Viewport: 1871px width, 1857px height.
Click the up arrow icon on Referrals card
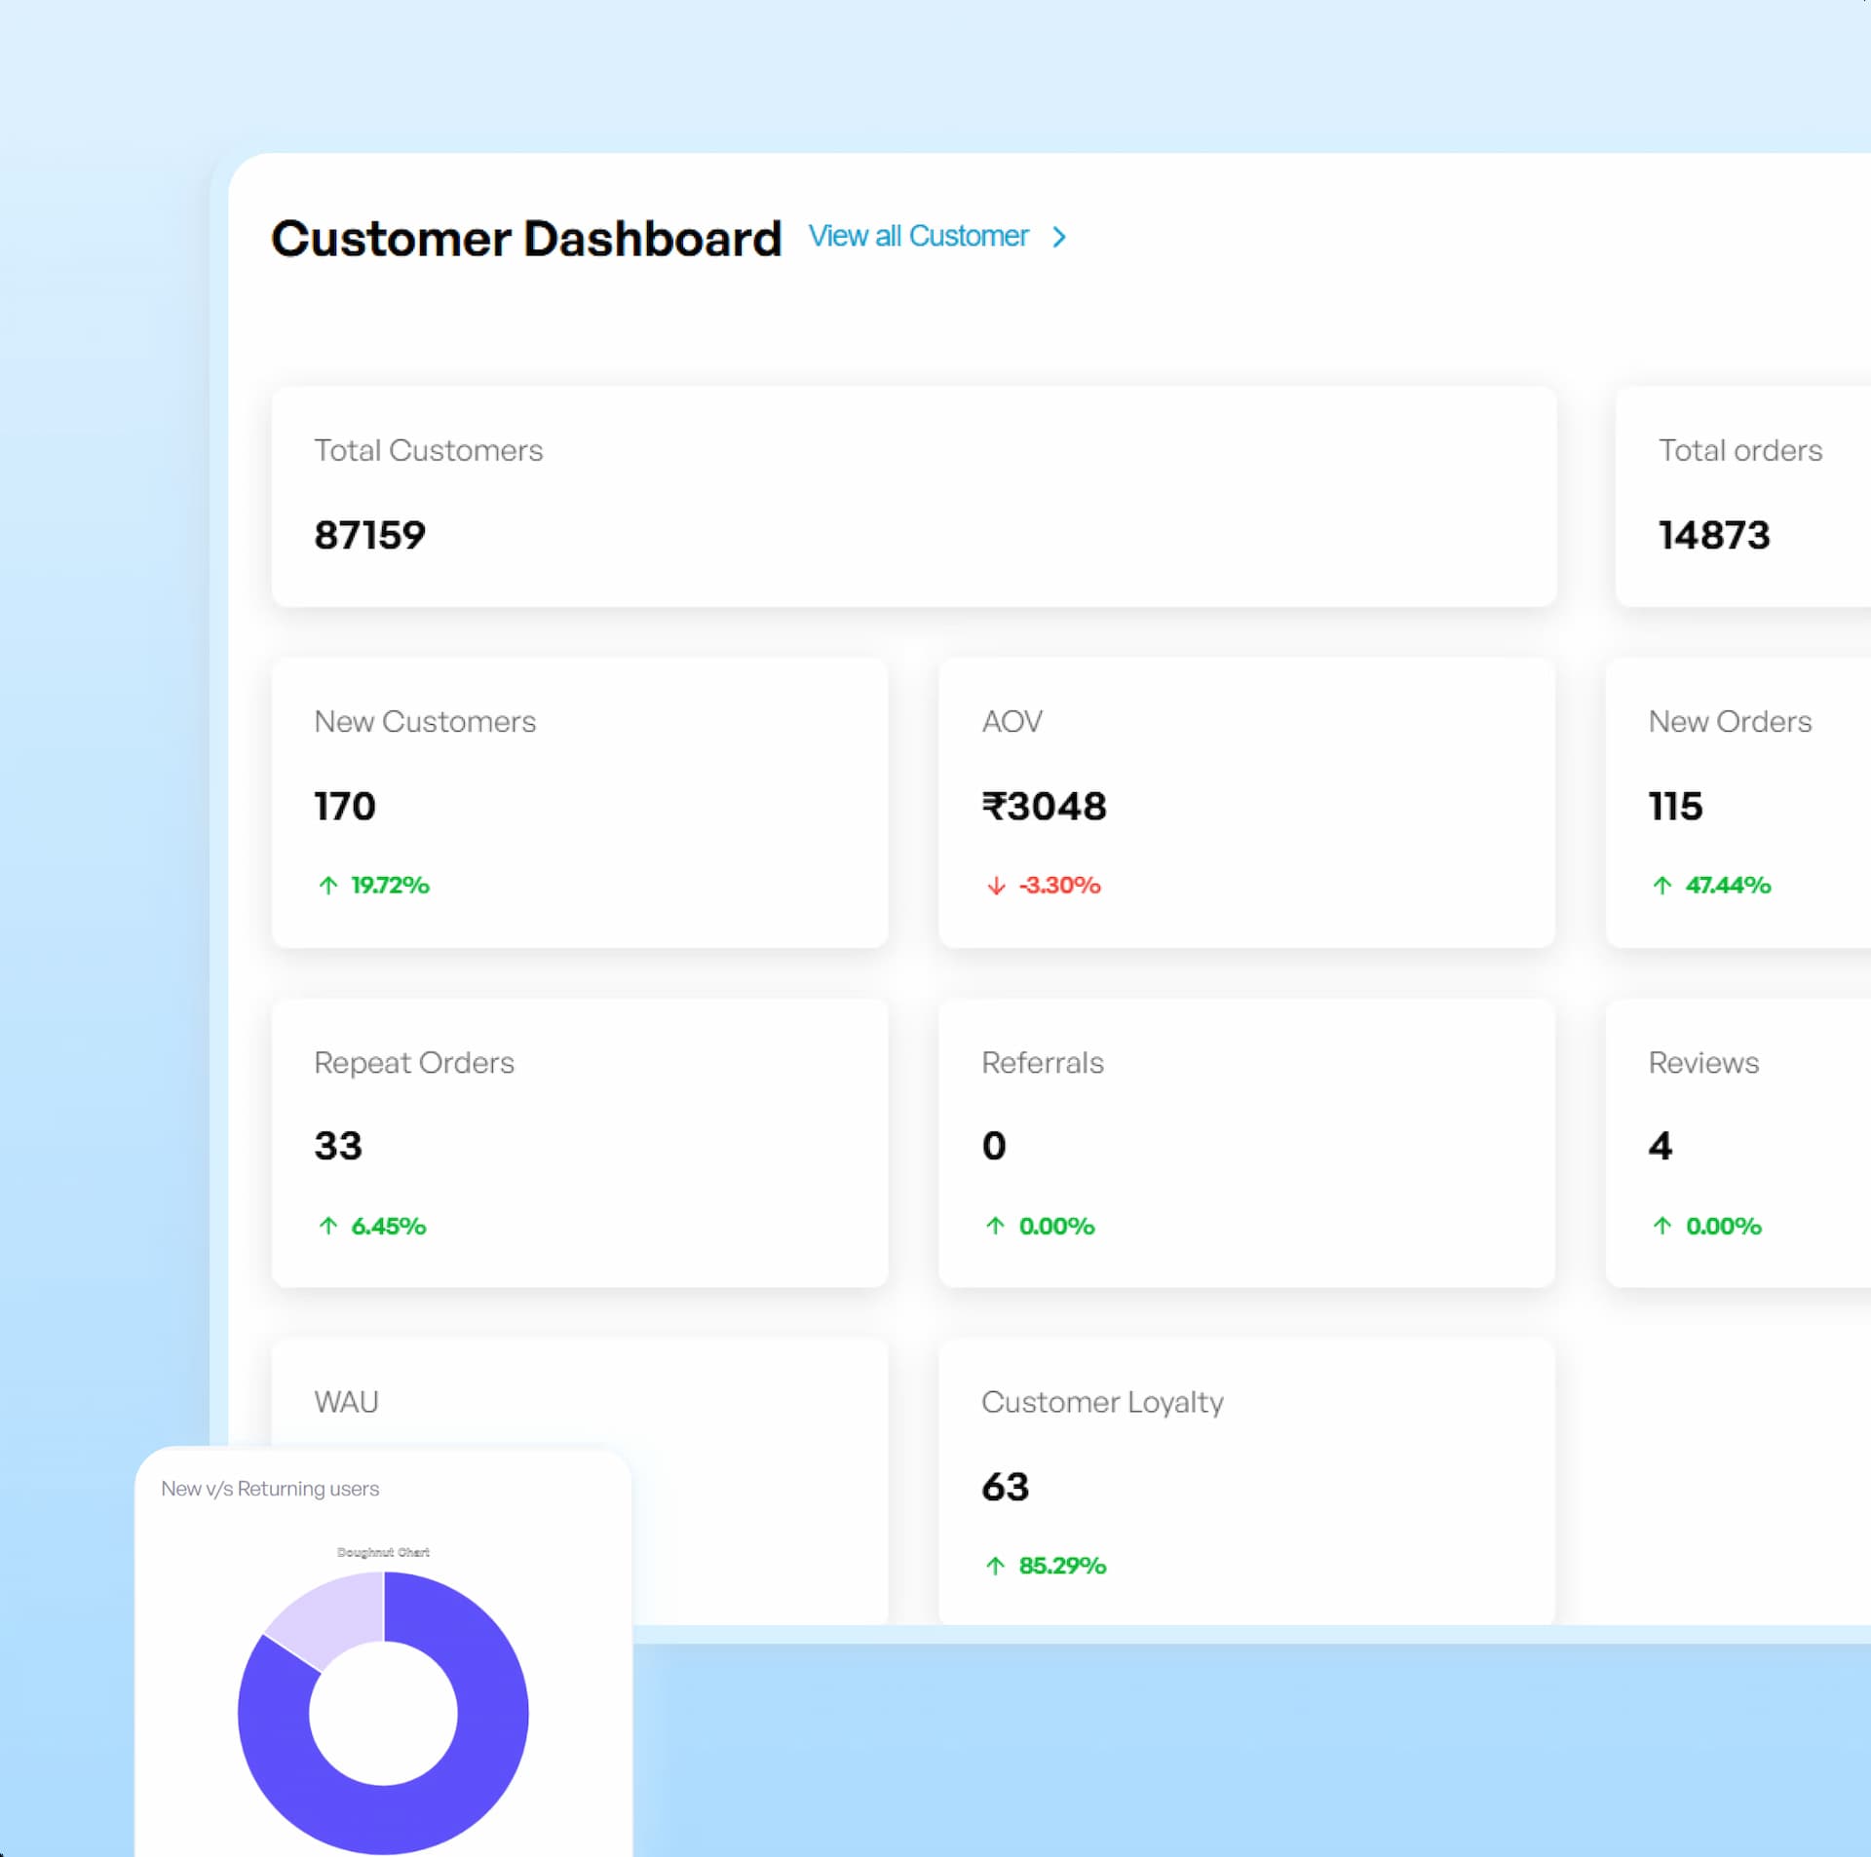tap(995, 1226)
